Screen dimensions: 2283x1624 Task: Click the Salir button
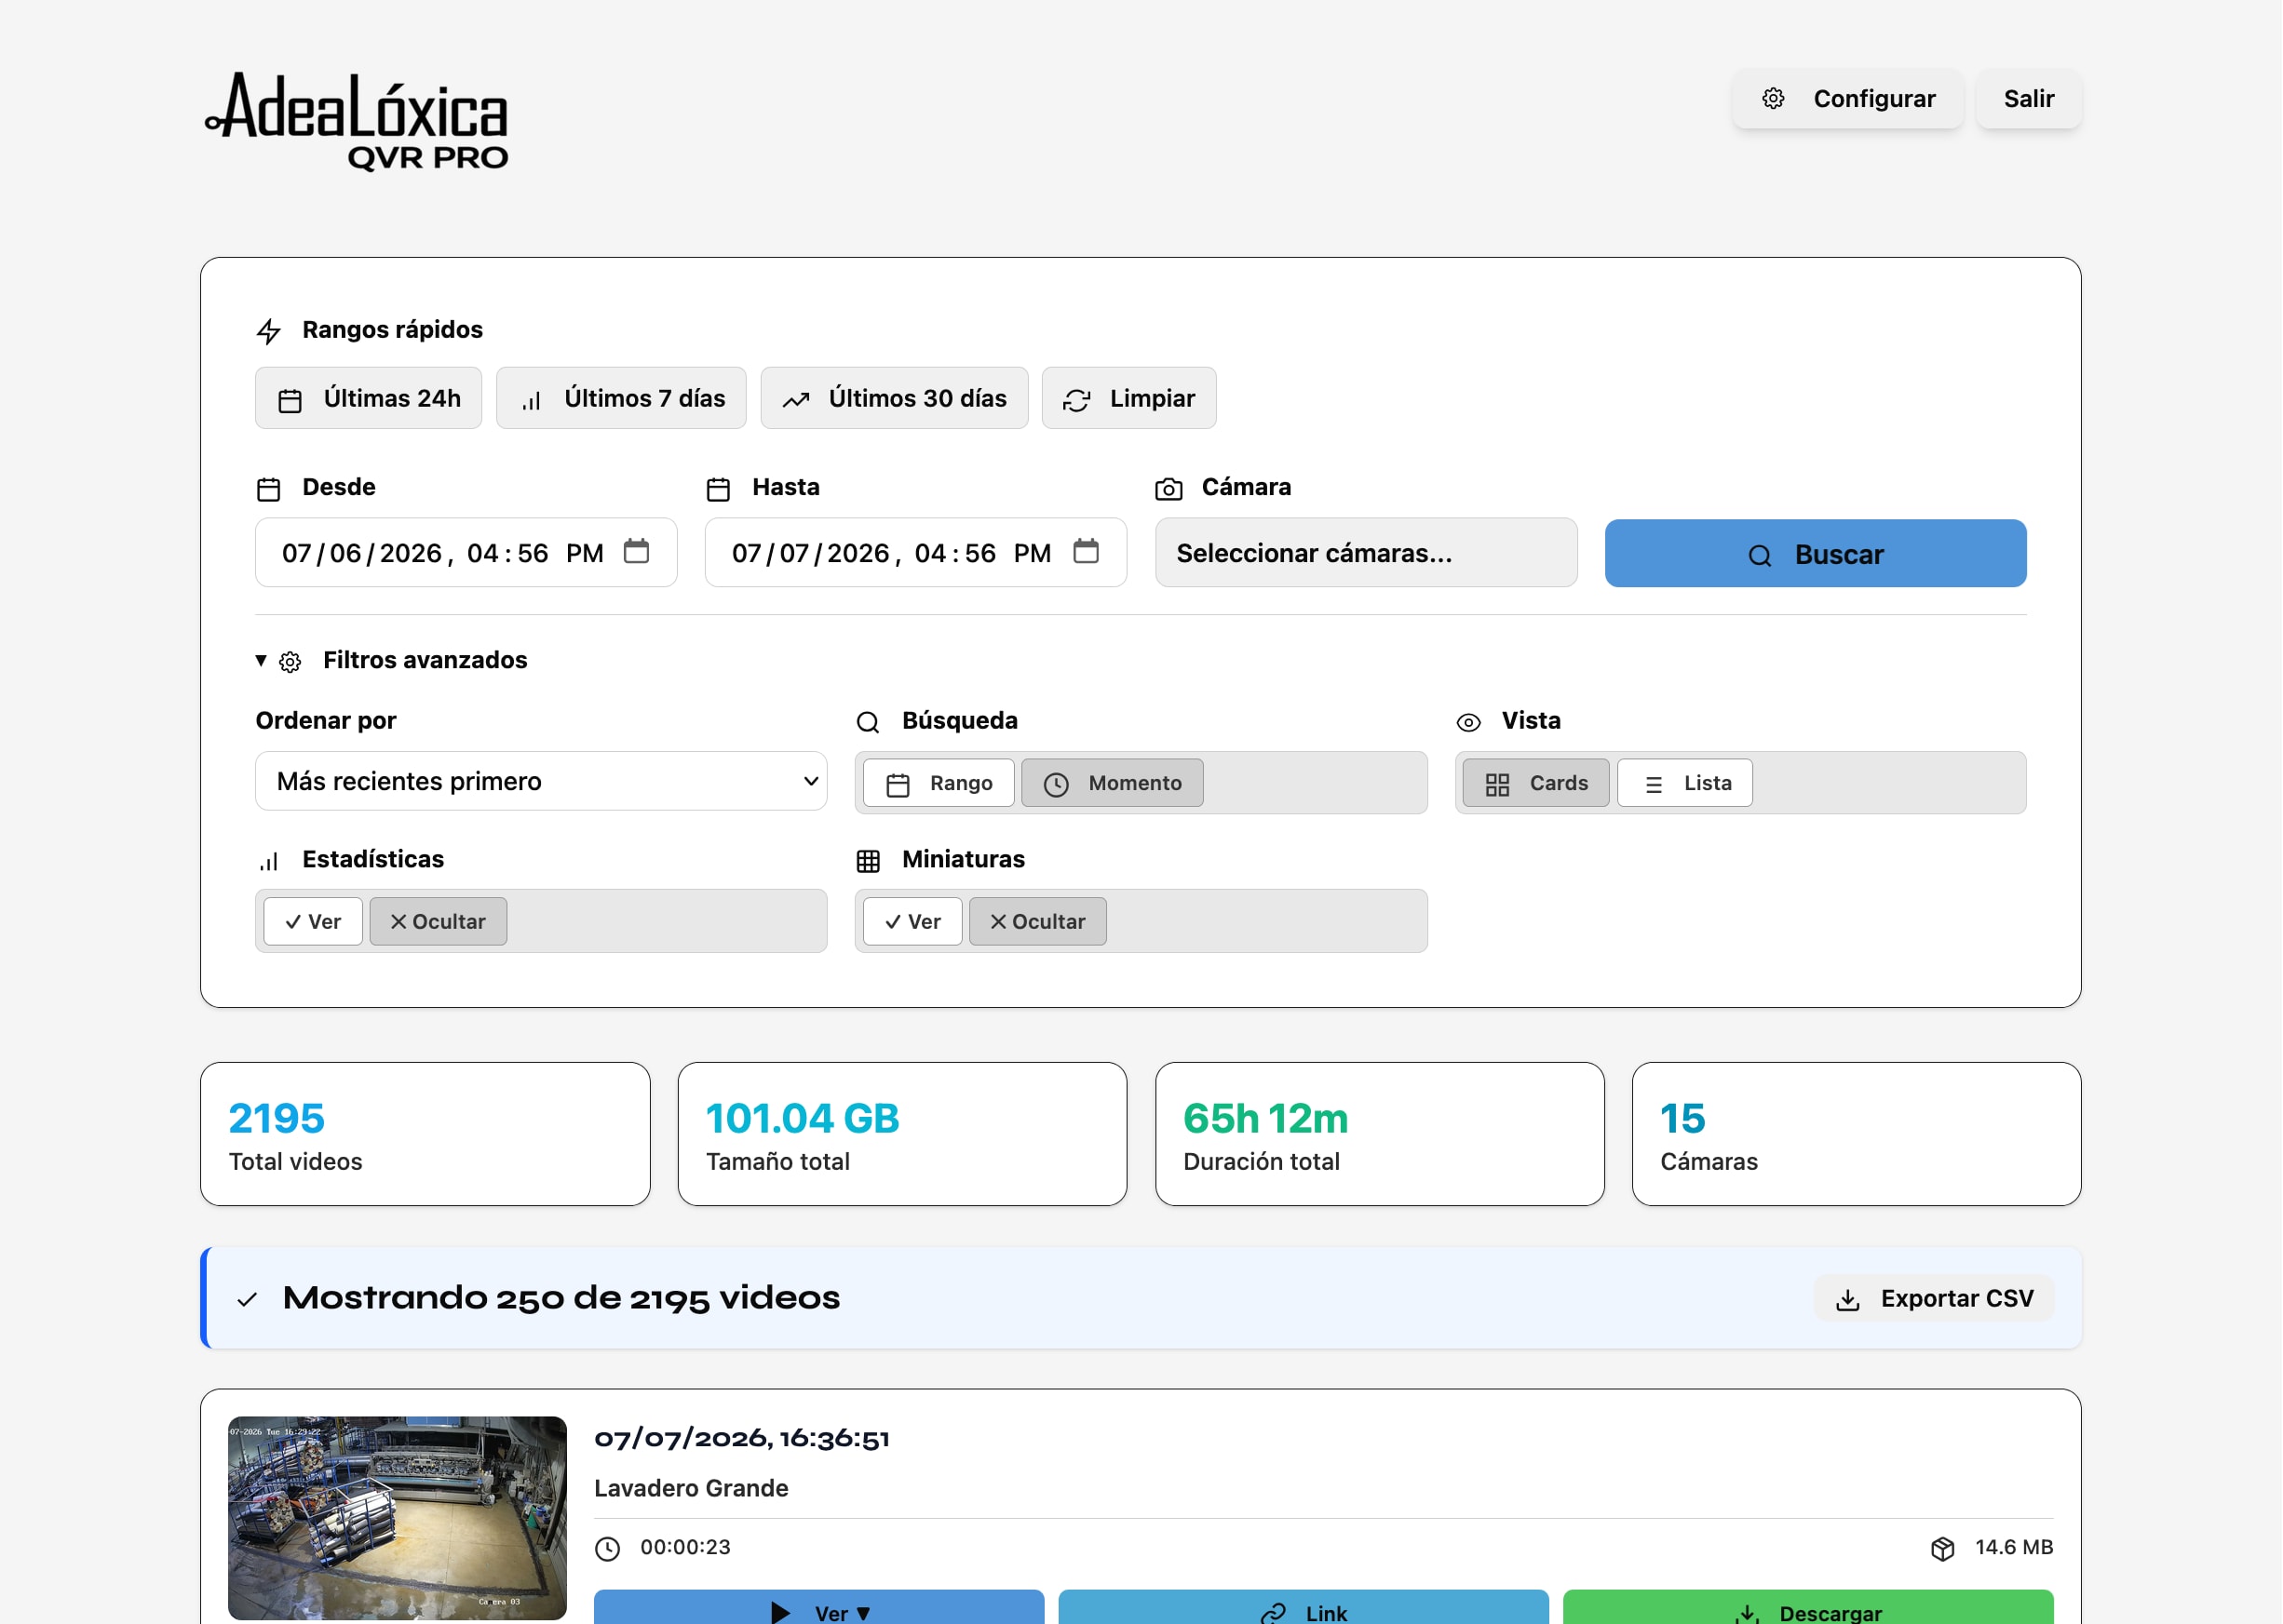click(2029, 98)
